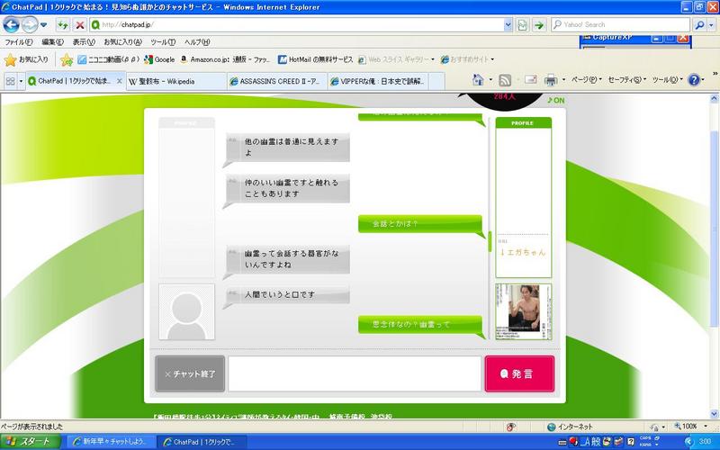Open the ヘルプ menu
This screenshot has height=450, width=720.
197,41
